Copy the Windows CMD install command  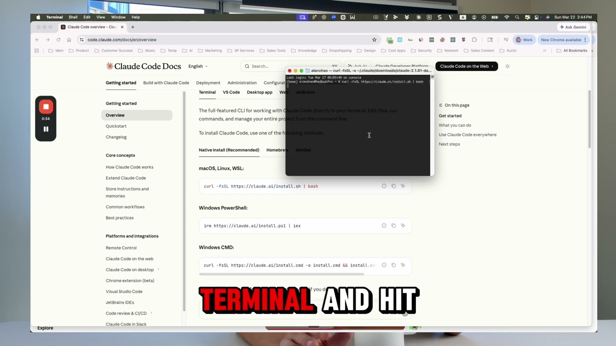pos(393,265)
